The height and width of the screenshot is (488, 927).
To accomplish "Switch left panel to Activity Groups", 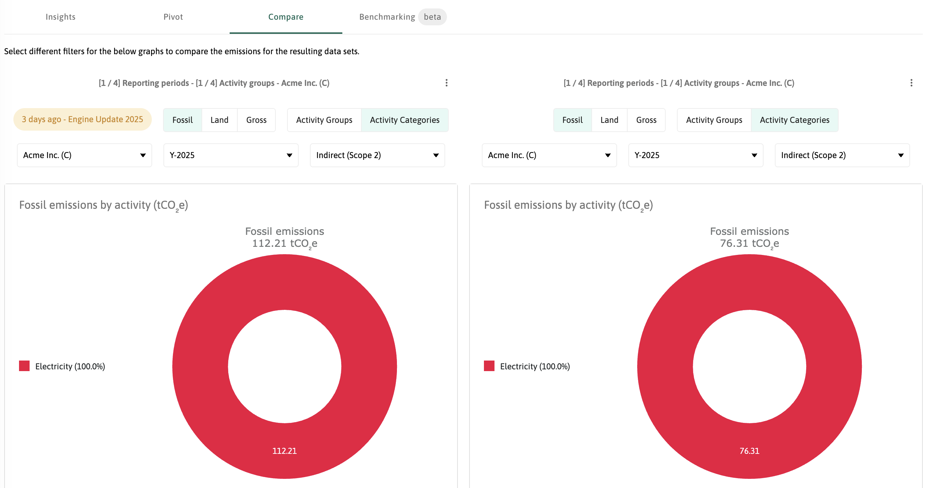I will tap(324, 120).
